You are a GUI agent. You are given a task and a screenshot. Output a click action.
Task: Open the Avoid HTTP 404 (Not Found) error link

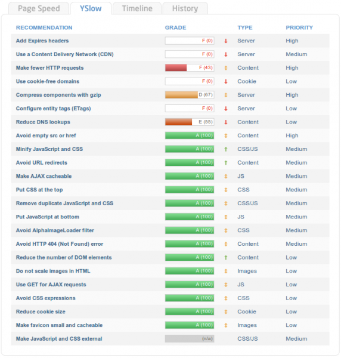click(60, 244)
